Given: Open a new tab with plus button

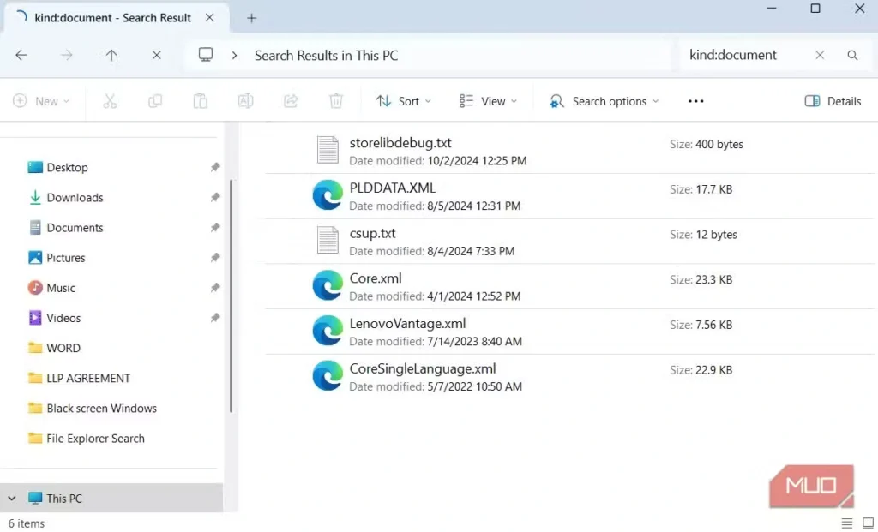Looking at the screenshot, I should point(252,18).
